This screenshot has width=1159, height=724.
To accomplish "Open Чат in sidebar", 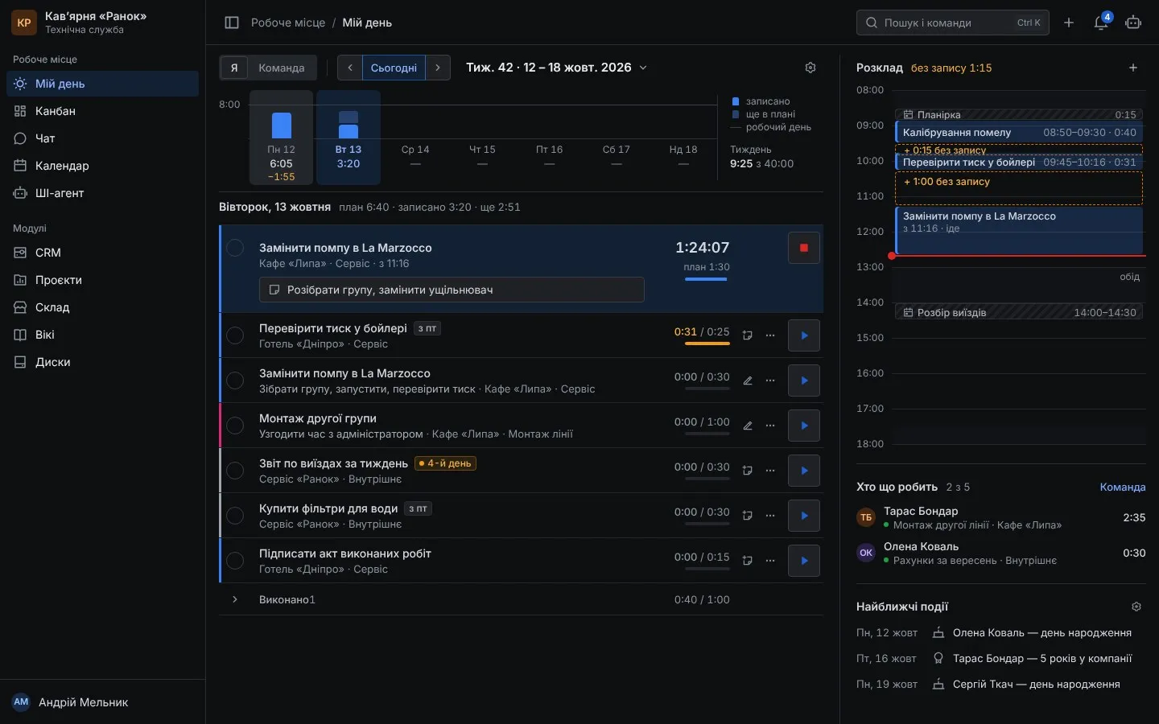I will (102, 138).
